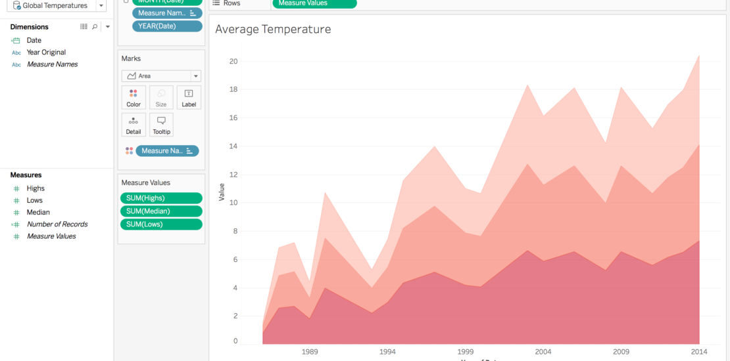
Task: Select the Lows measure
Action: tap(34, 200)
